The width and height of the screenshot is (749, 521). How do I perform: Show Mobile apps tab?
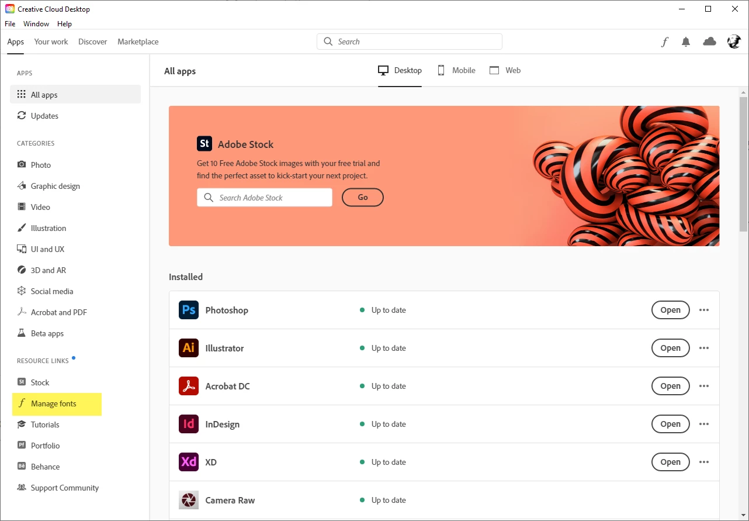pos(457,70)
